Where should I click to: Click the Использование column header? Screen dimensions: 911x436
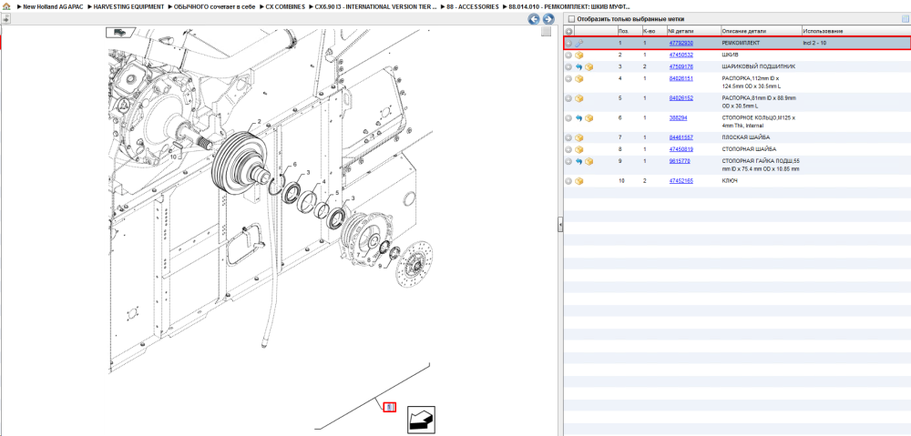click(855, 31)
